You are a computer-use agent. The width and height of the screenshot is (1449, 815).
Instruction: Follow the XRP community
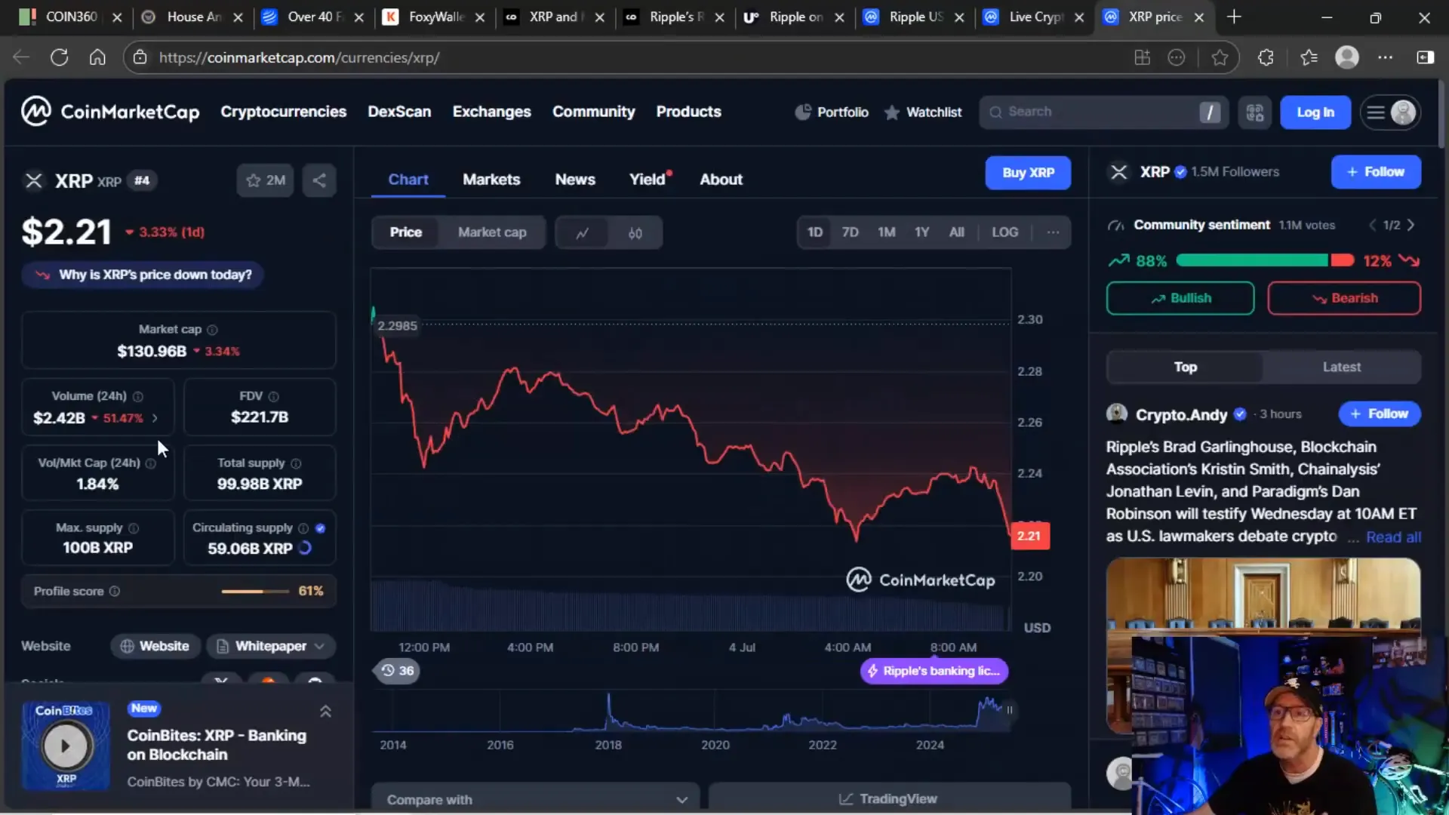tap(1376, 172)
